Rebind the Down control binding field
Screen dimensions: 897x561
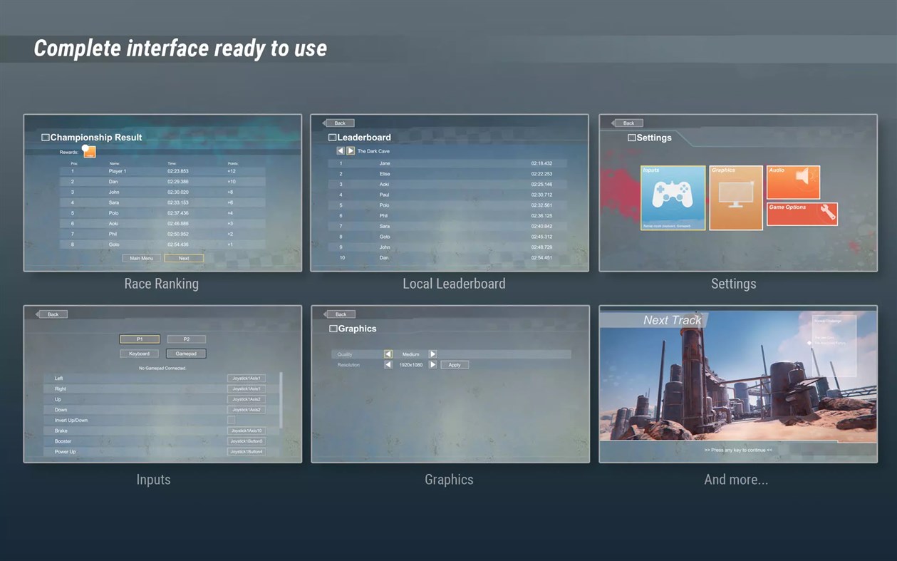tap(247, 410)
